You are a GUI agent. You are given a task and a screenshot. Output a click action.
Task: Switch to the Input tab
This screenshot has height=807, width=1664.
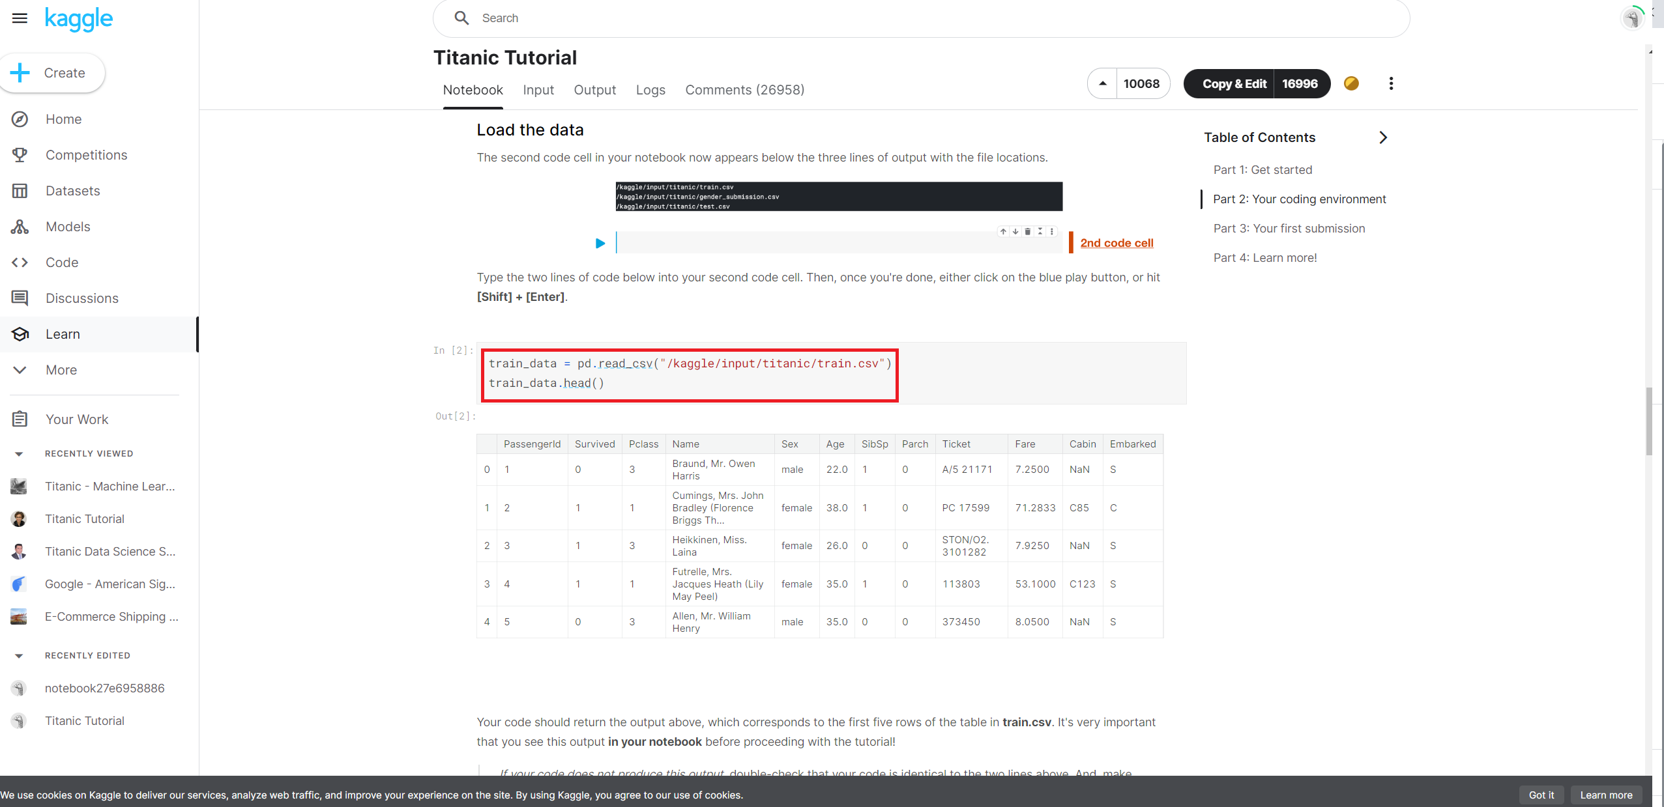click(x=538, y=90)
